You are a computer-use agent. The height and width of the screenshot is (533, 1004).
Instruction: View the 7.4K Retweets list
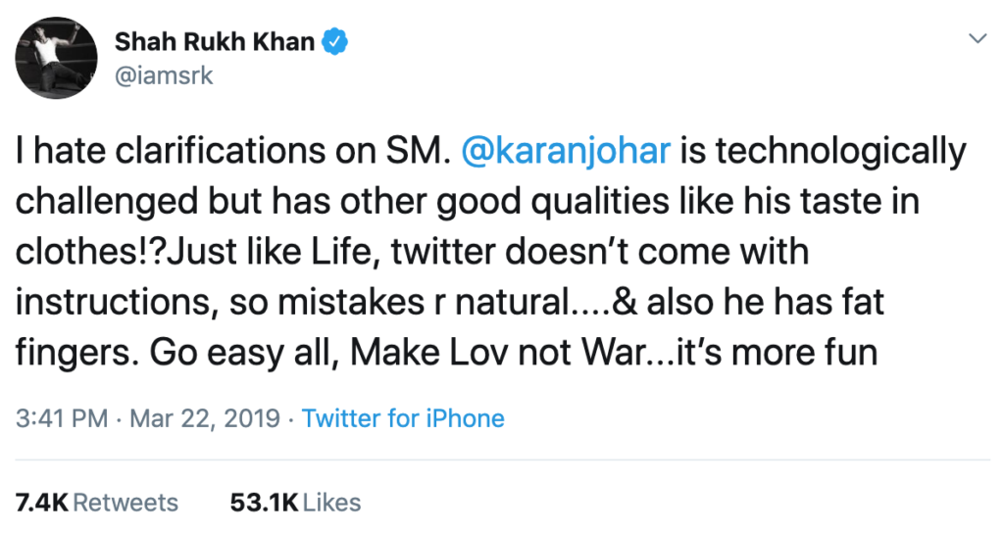pos(97,503)
